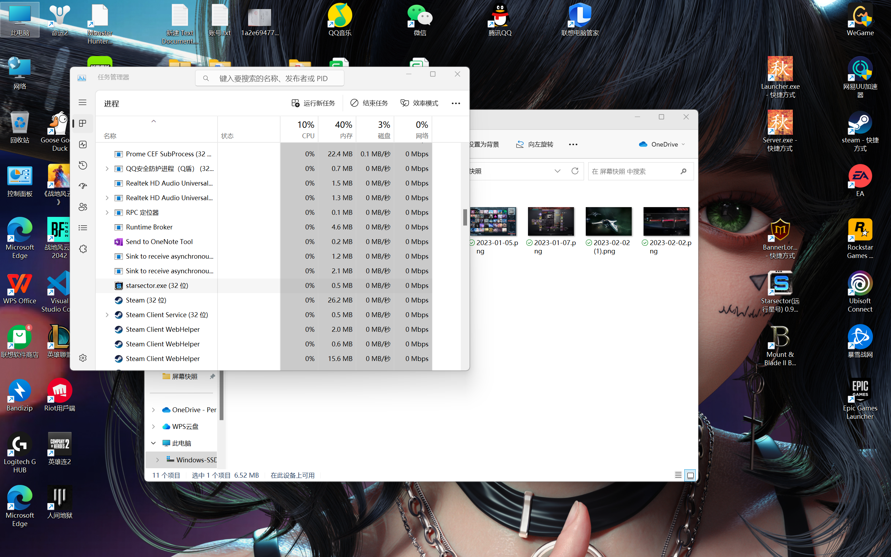Click the 运行新任务 button
This screenshot has height=557, width=891.
point(313,103)
